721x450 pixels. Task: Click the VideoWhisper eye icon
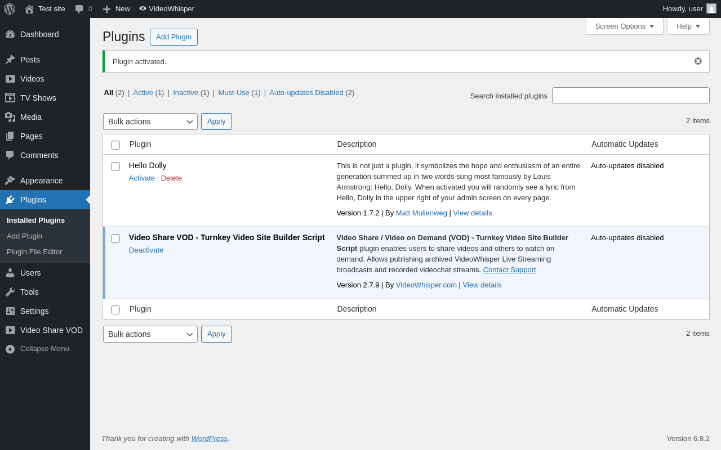click(x=143, y=8)
